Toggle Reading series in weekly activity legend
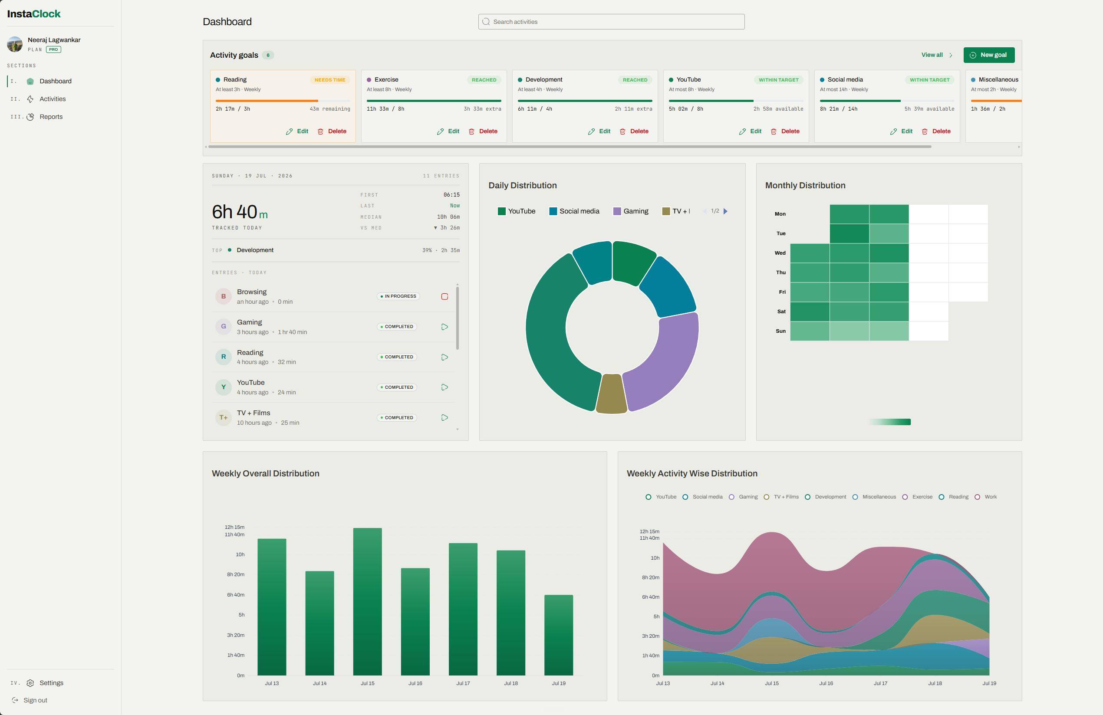The height and width of the screenshot is (715, 1103). coord(953,497)
